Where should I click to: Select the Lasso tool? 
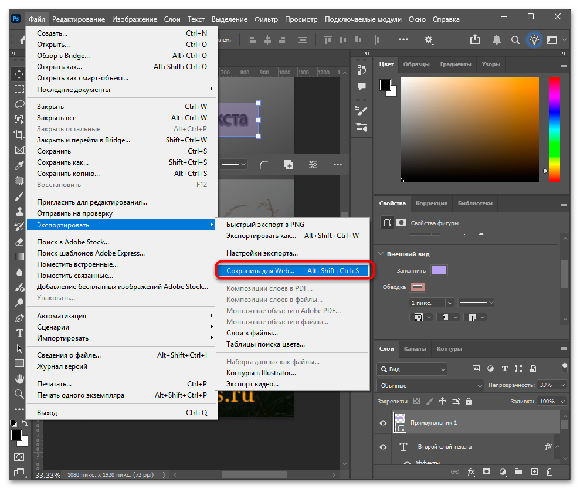click(19, 104)
